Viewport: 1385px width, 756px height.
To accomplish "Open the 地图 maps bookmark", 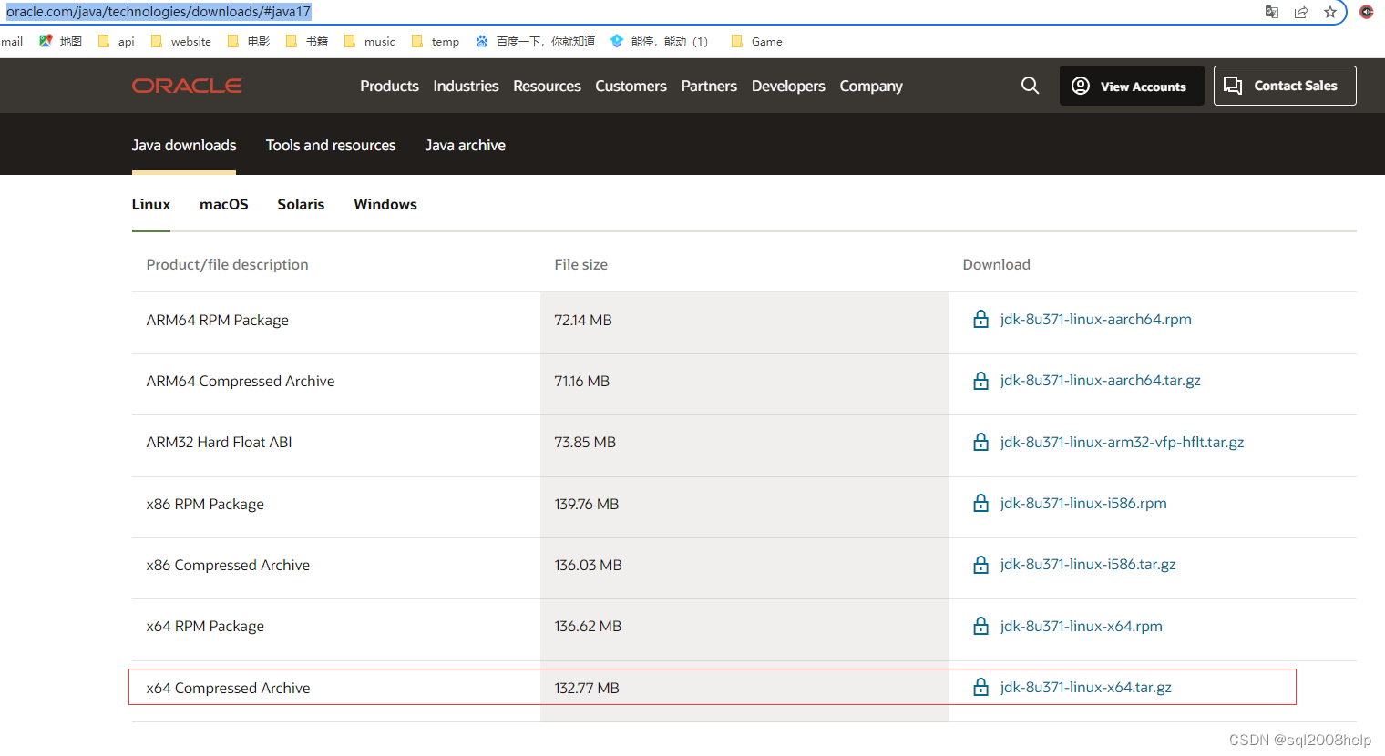I will [x=60, y=41].
